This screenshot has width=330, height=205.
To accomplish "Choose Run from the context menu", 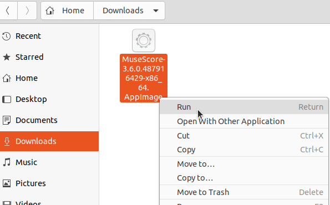I will point(244,107).
